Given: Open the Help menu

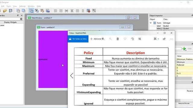Looking at the screenshot, I should point(39,6).
